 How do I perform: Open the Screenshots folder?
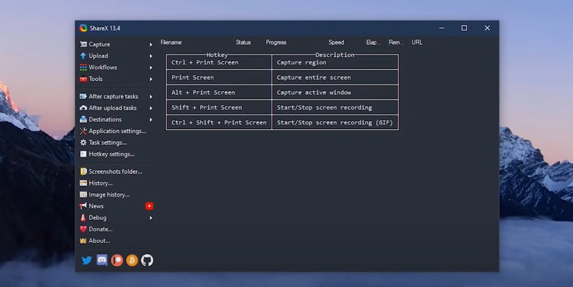click(x=115, y=171)
